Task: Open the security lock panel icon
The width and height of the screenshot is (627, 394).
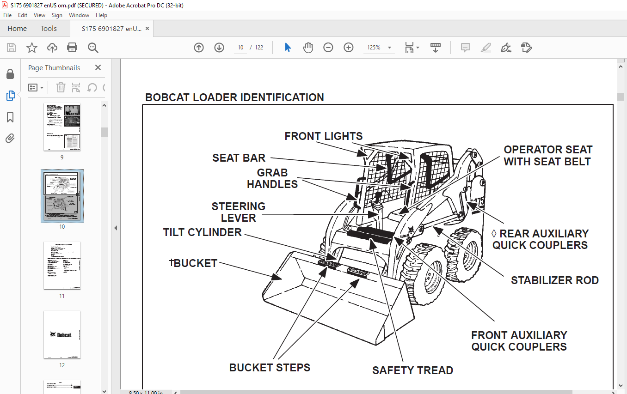Action: 10,74
